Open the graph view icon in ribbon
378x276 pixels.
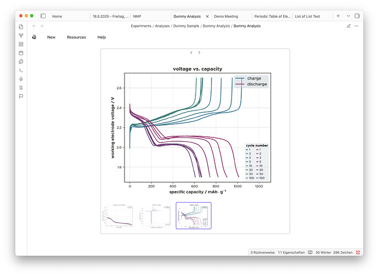pyautogui.click(x=21, y=35)
